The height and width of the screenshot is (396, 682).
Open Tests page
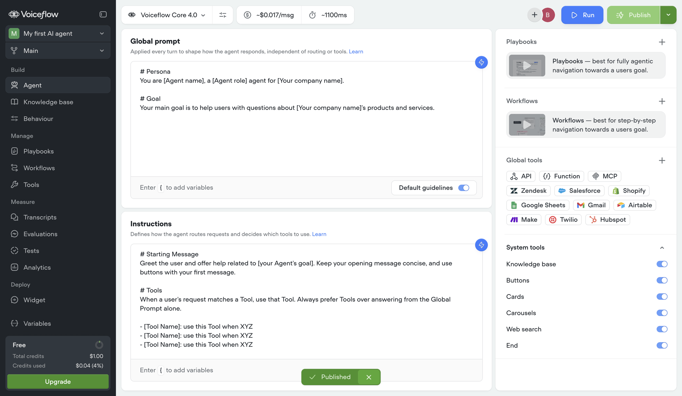[x=58, y=251]
